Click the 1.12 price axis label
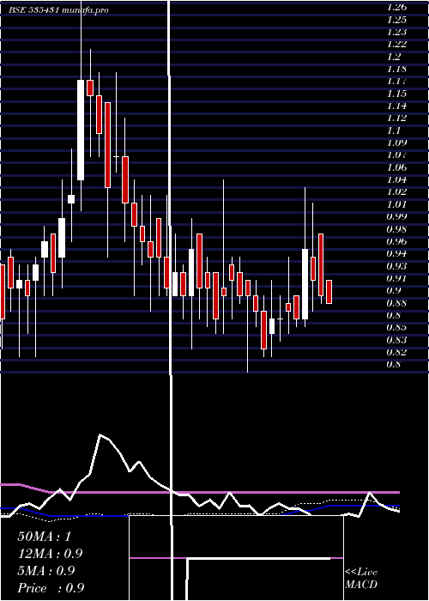The image size is (429, 601). point(396,118)
